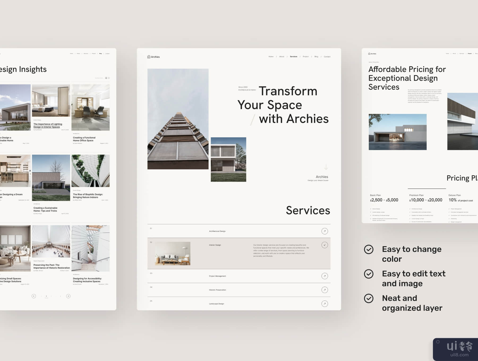Collapse the expanded Interior Design service row
The width and height of the screenshot is (478, 361).
pyautogui.click(x=325, y=245)
